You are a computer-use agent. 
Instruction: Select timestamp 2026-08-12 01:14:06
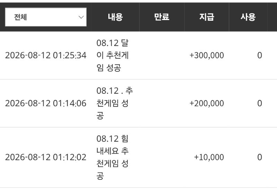pyautogui.click(x=46, y=103)
